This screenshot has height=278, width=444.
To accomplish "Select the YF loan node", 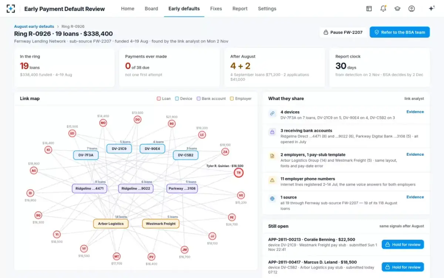I will [x=84, y=248].
